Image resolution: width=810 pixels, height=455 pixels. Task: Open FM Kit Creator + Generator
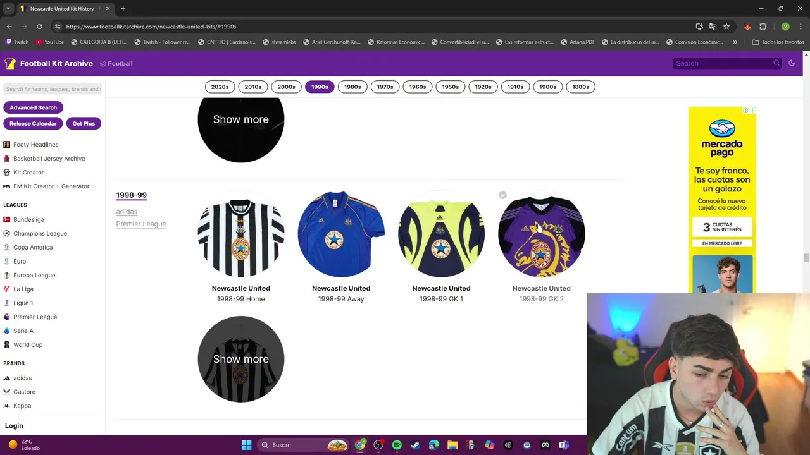(51, 186)
